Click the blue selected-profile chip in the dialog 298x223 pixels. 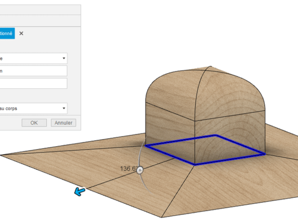coord(7,33)
